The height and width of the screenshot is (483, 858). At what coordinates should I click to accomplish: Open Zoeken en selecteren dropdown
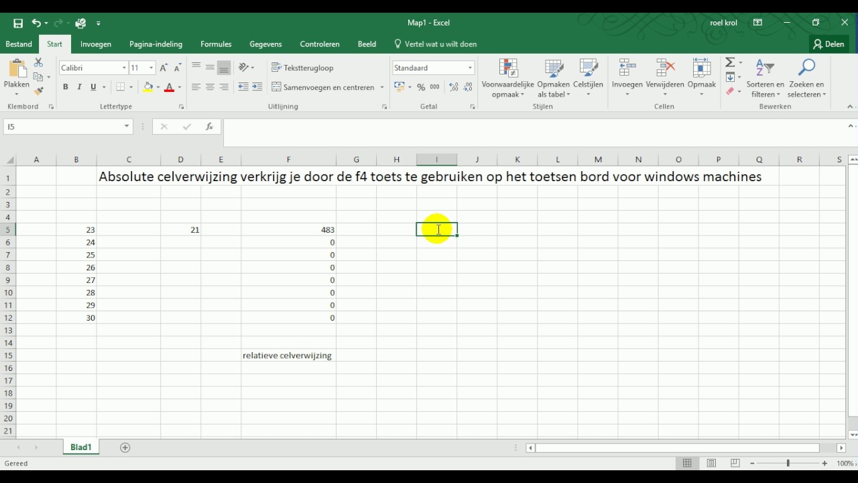pyautogui.click(x=806, y=78)
